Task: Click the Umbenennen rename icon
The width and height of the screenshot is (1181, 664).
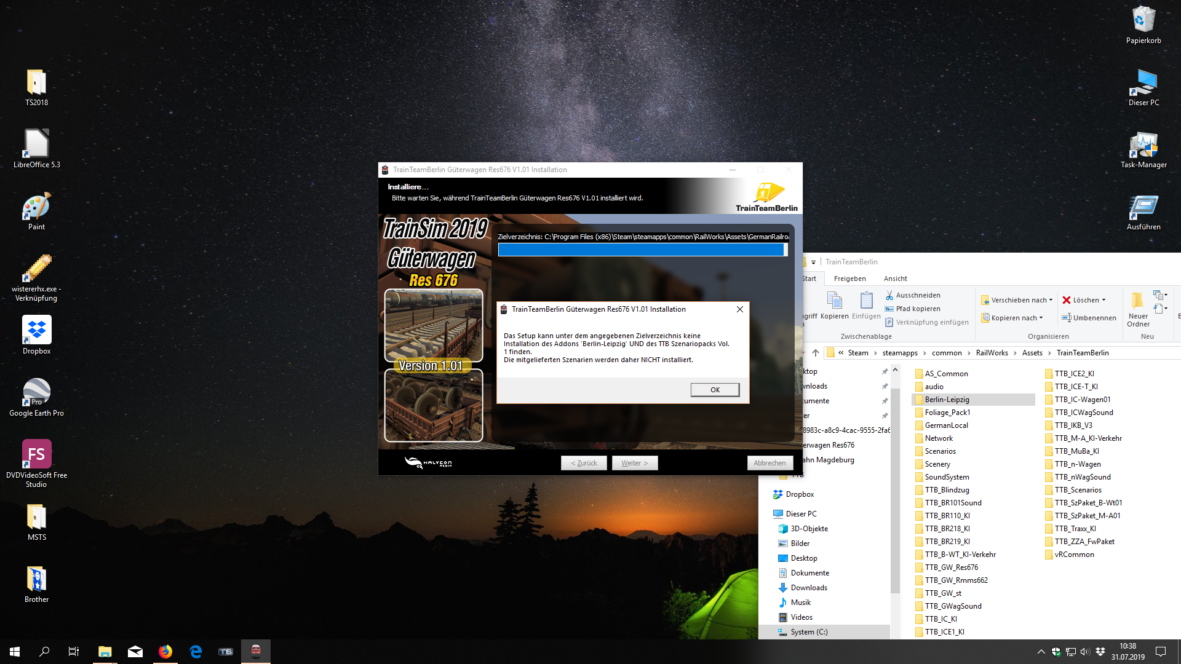Action: point(1067,318)
